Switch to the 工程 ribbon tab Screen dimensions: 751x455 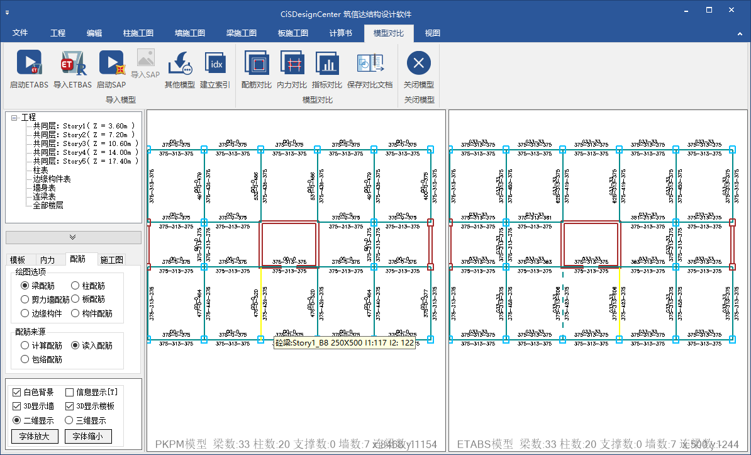(x=58, y=33)
